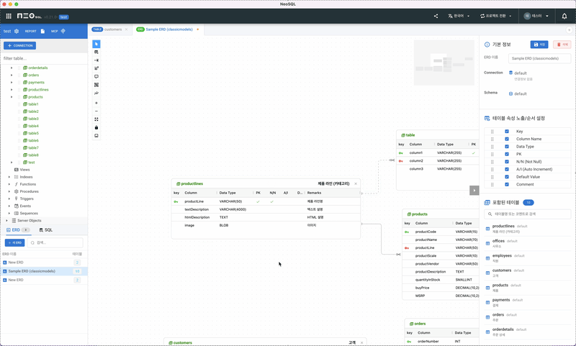This screenshot has height=346, width=576.
Task: Disable the Default Value checkbox
Action: (507, 176)
